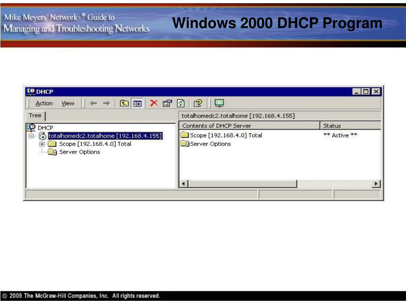The height and width of the screenshot is (304, 406).
Task: Toggle the Show/Hide Console Tree icon
Action: 137,103
